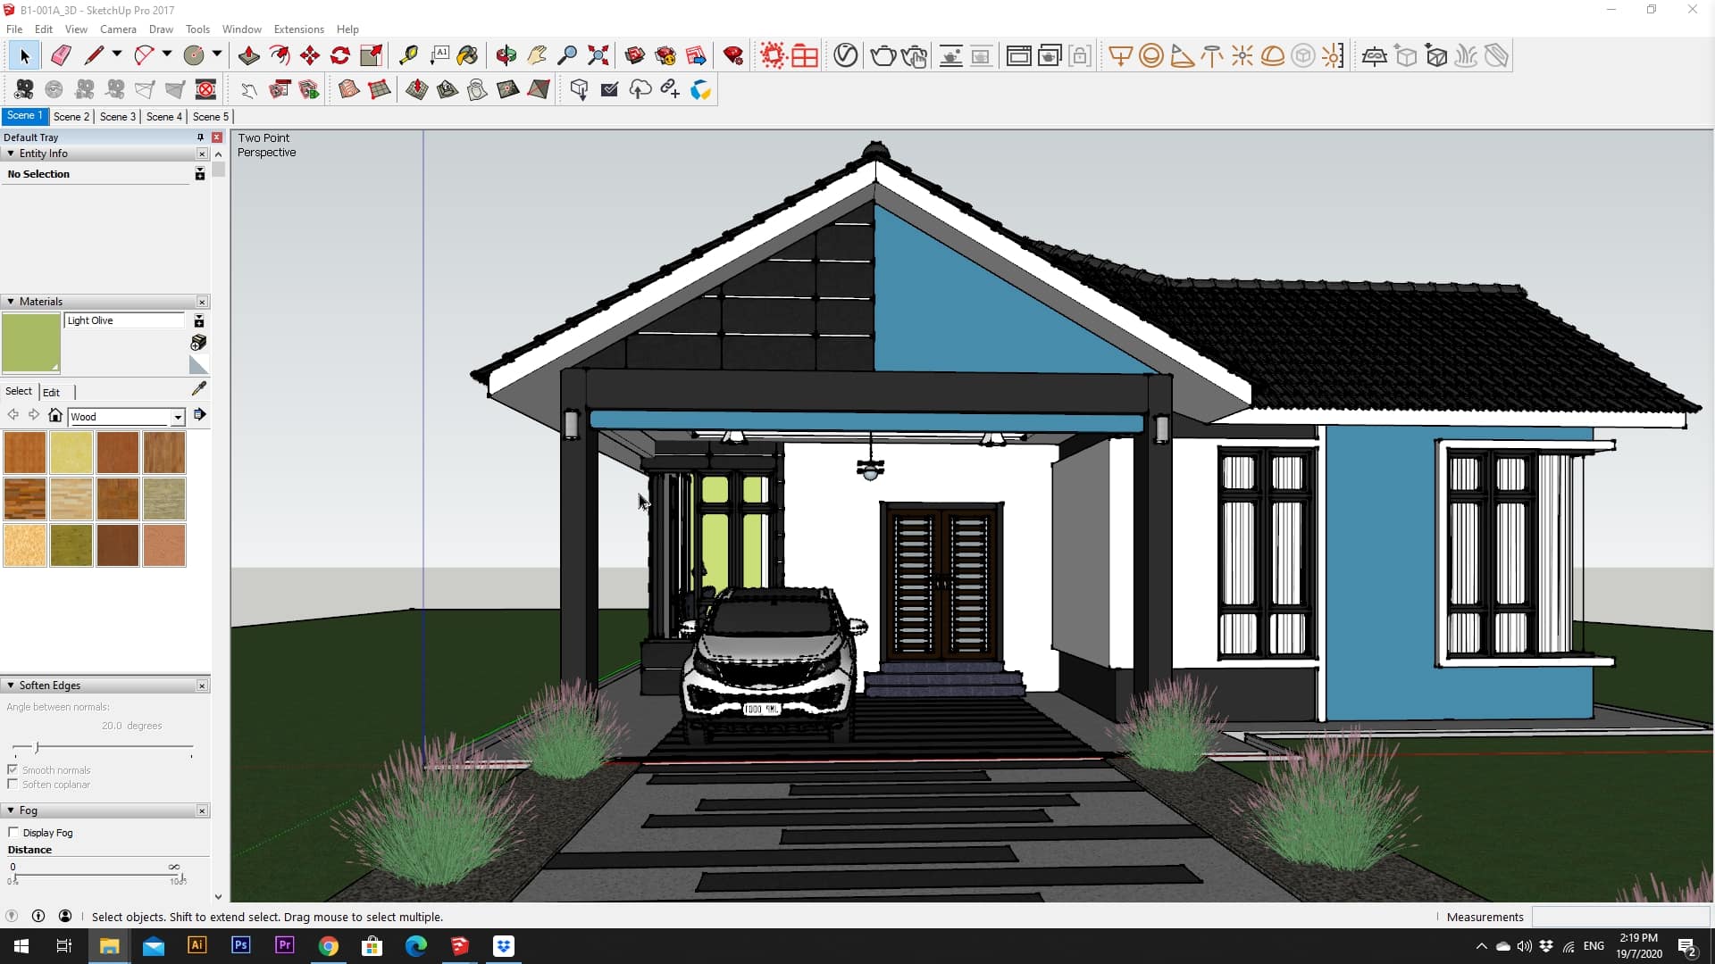Screen dimensions: 1715x964
Task: Select the Eraser tool
Action: [61, 56]
